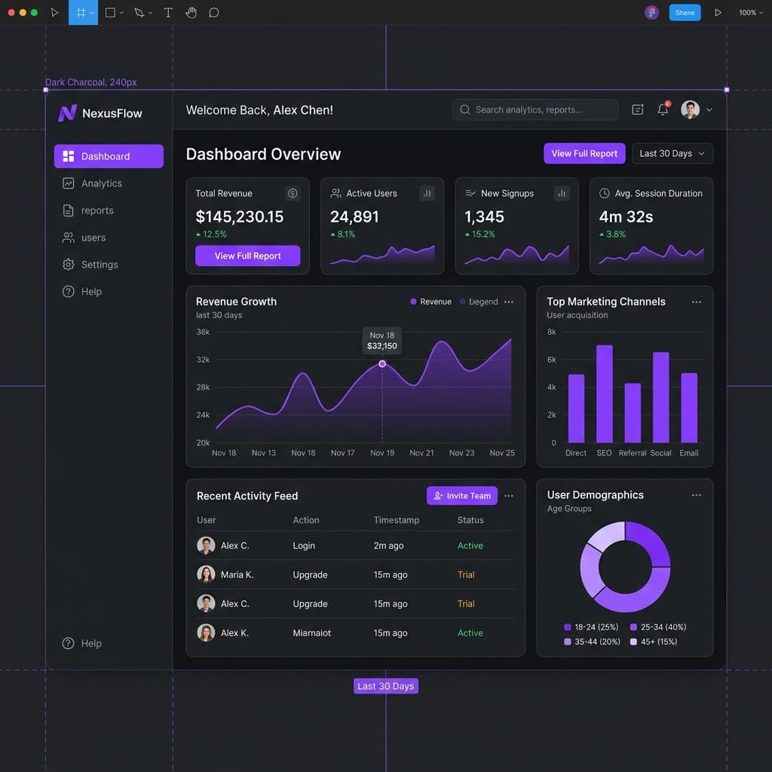Toggle the Revenue legend series
This screenshot has width=772, height=772.
pyautogui.click(x=430, y=302)
